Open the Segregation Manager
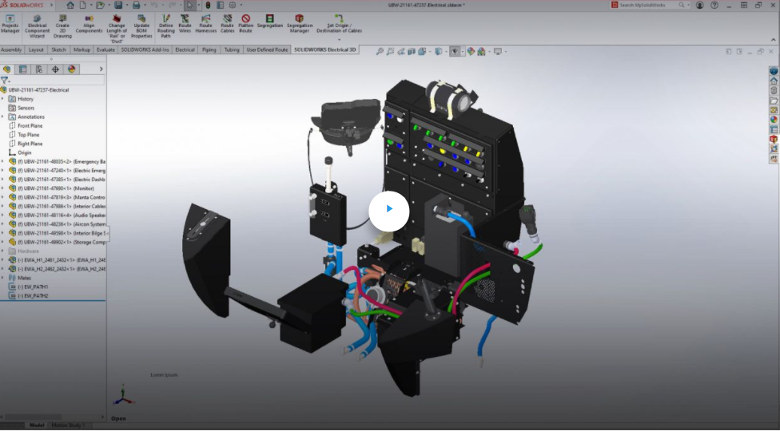The height and width of the screenshot is (431, 780). tap(300, 24)
